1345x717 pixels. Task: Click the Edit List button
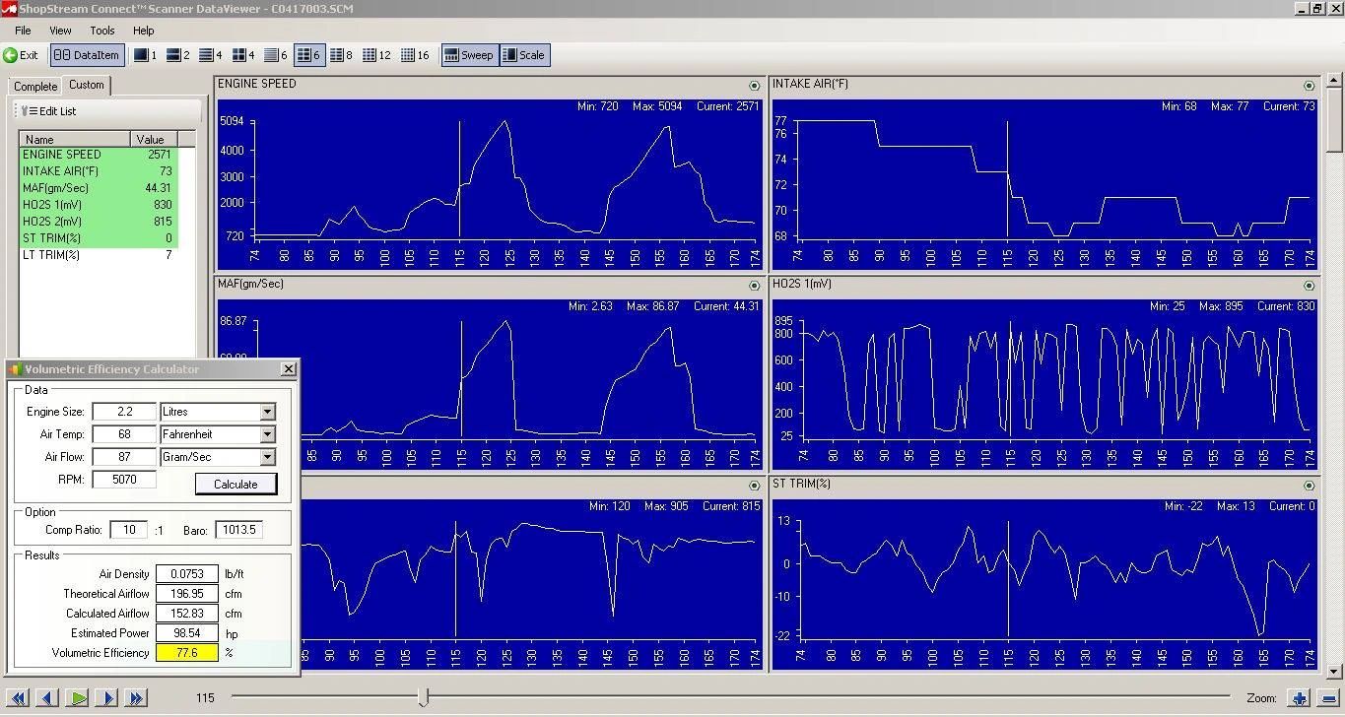click(49, 111)
